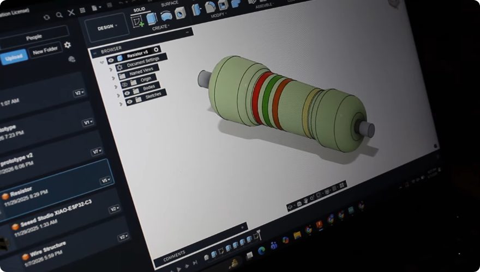Open the prototype v2 file
The width and height of the screenshot is (480, 272).
[16, 160]
